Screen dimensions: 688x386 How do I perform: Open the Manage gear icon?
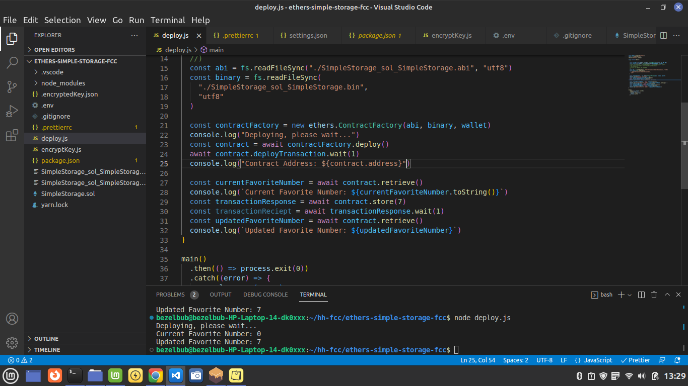12,343
